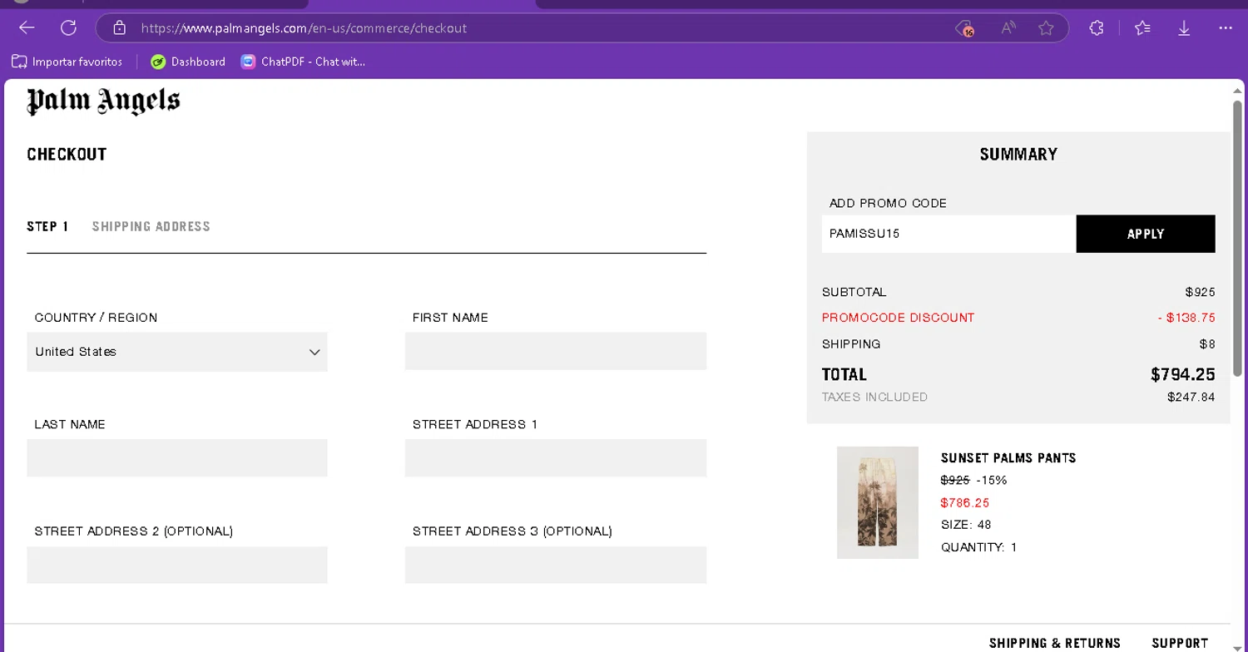Open Shipping & Returns link
The height and width of the screenshot is (652, 1248).
coord(1055,643)
